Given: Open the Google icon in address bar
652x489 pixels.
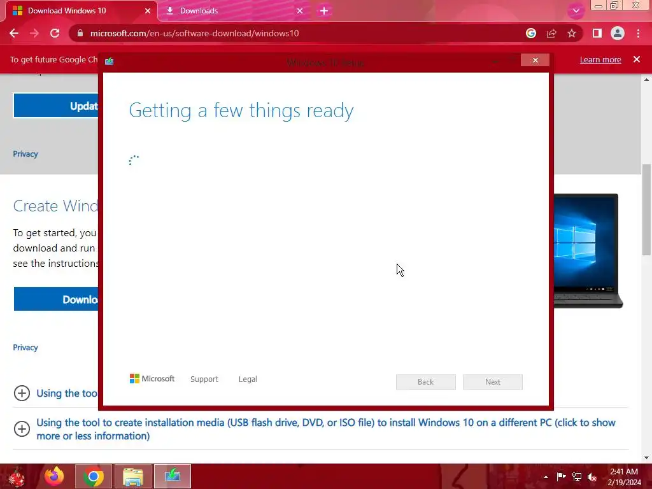Looking at the screenshot, I should 531,33.
